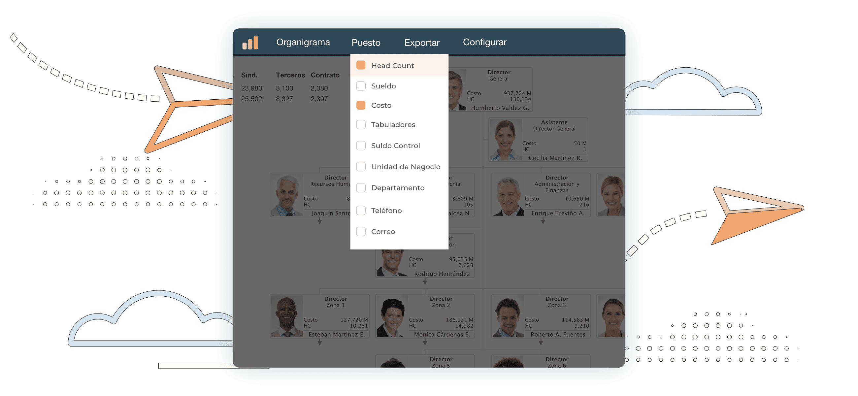Click the 14,982 HC value of Zona 2
Viewport: 858px width, 396px height.
464,326
